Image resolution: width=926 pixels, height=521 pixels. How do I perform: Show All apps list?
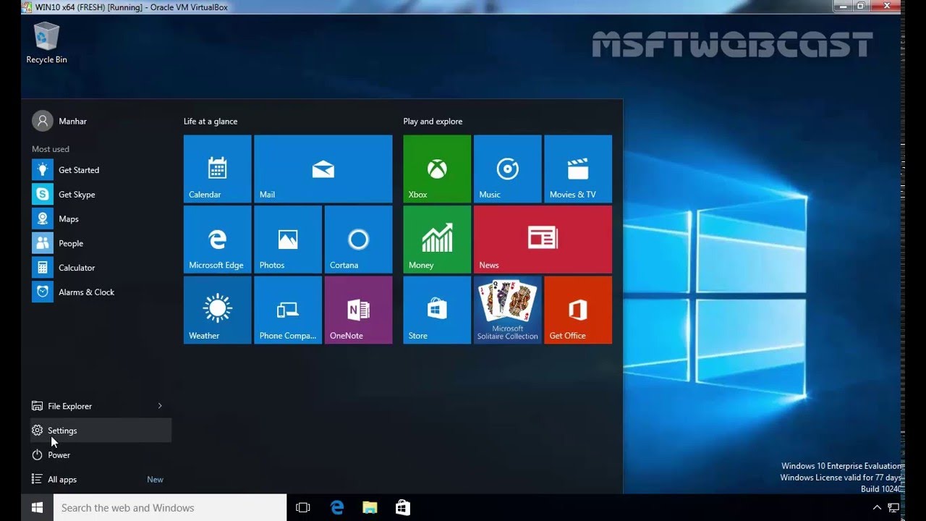point(101,479)
